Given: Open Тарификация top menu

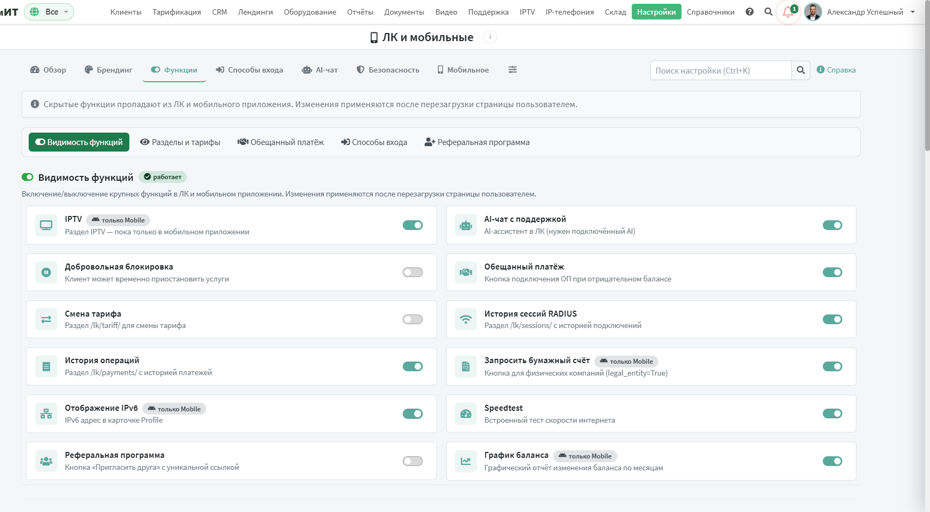Looking at the screenshot, I should point(176,12).
